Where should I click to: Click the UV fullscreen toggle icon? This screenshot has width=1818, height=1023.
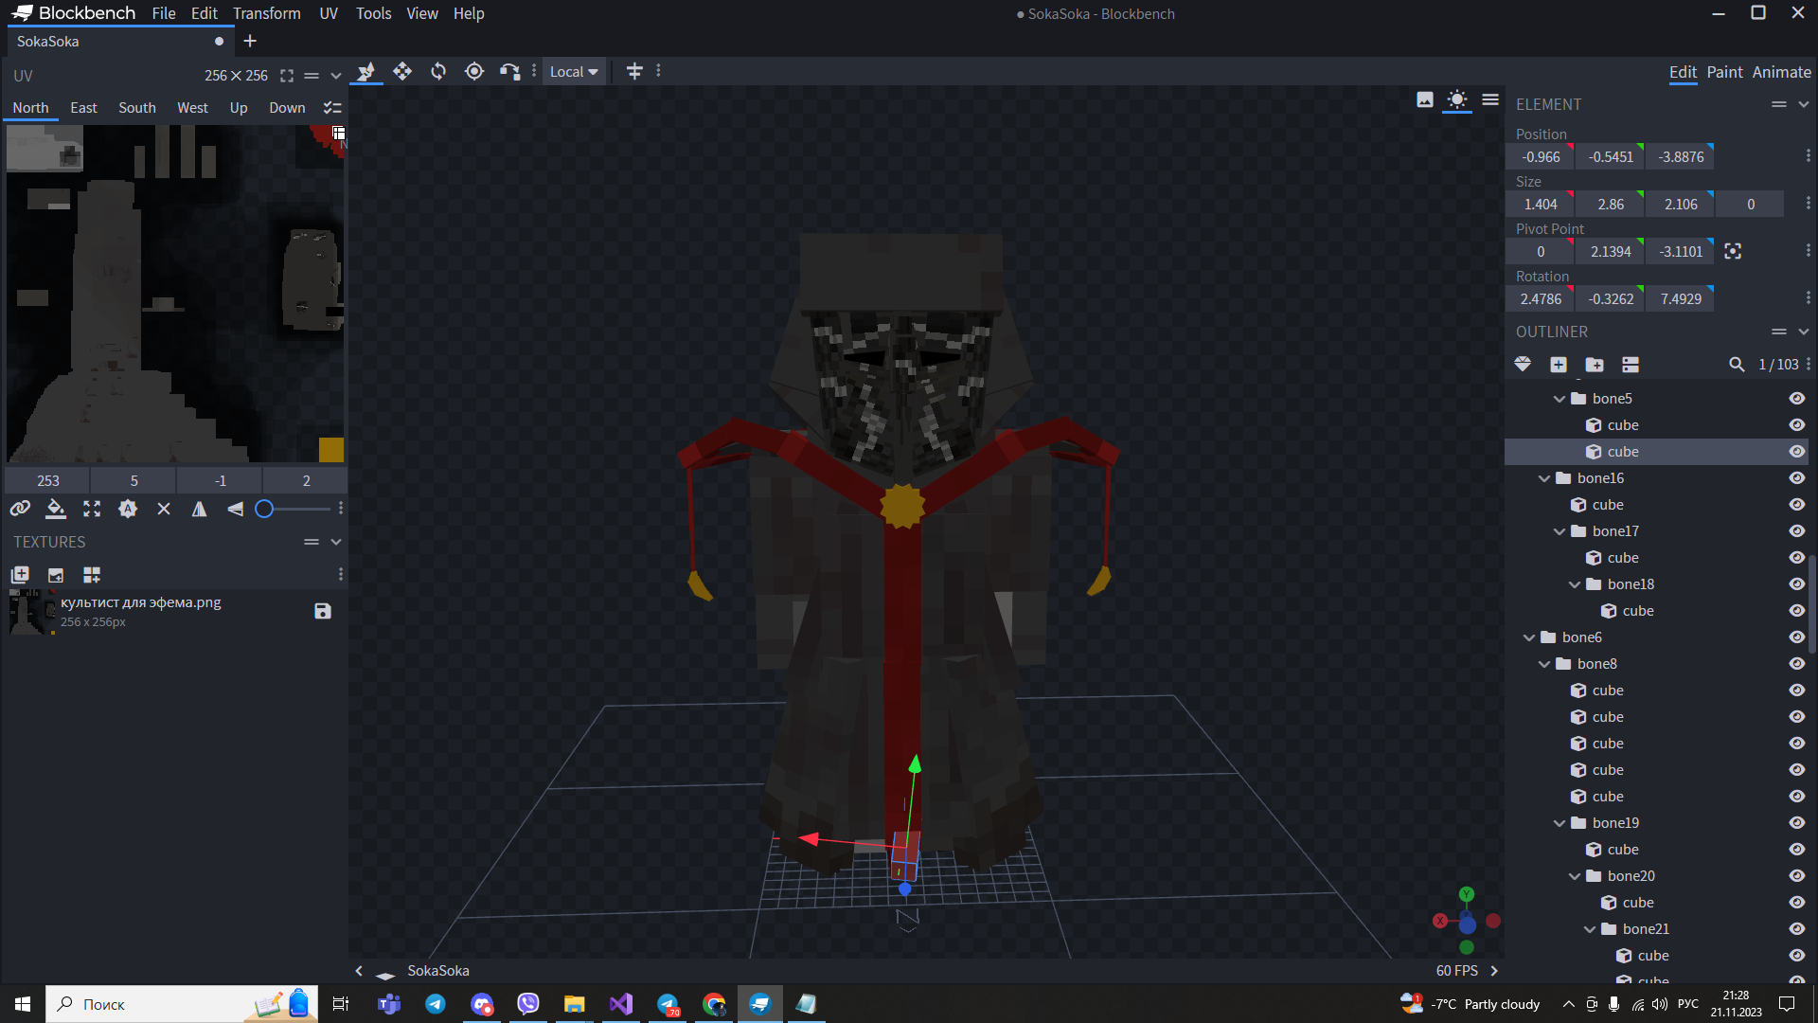click(x=287, y=76)
